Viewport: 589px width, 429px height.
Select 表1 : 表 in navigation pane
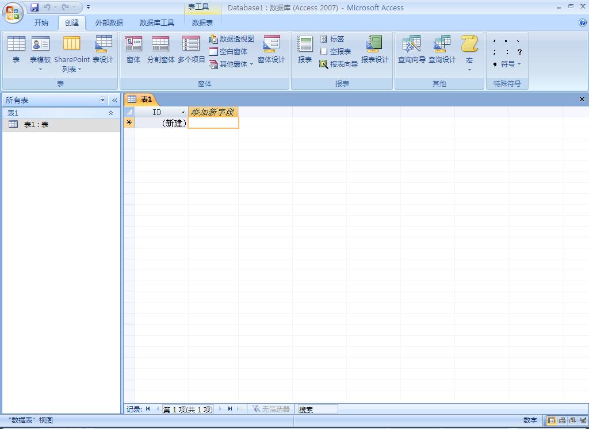[x=61, y=124]
